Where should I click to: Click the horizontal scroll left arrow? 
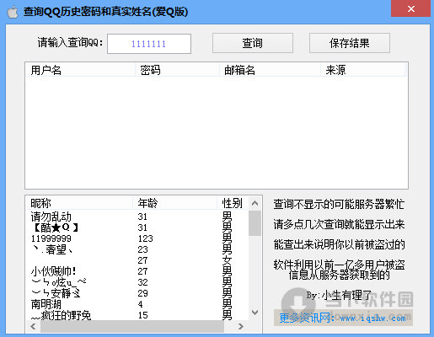(x=33, y=326)
